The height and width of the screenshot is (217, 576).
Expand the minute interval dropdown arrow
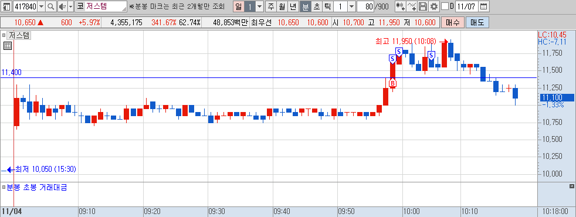pos(351,6)
